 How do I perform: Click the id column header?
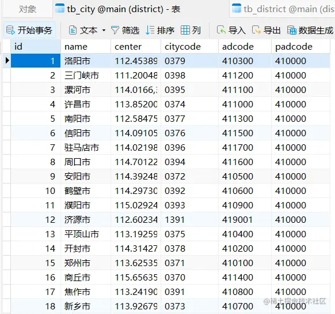pyautogui.click(x=36, y=47)
